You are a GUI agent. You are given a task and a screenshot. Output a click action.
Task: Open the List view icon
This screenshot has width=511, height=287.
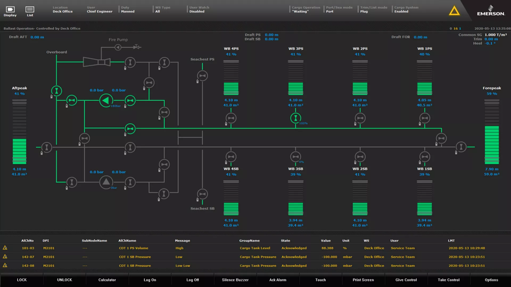[x=30, y=10]
